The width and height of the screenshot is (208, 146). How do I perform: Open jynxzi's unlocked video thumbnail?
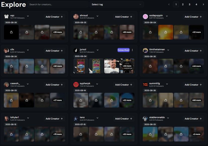tap(111, 66)
